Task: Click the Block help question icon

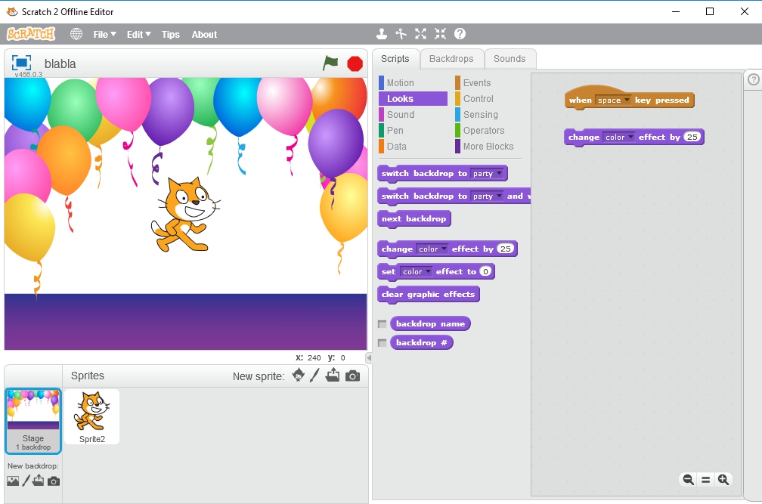Action: [x=460, y=34]
